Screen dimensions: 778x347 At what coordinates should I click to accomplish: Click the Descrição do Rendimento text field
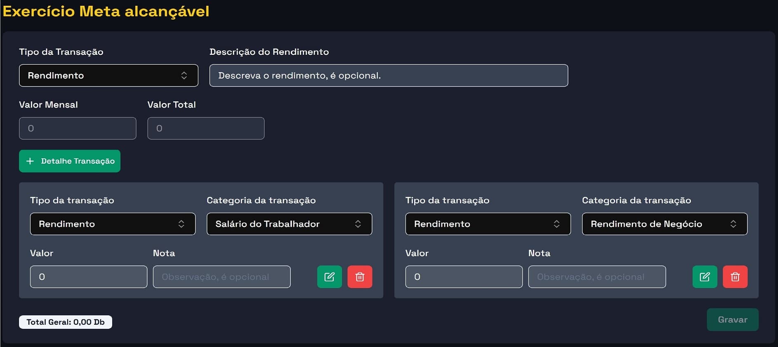[x=388, y=75]
